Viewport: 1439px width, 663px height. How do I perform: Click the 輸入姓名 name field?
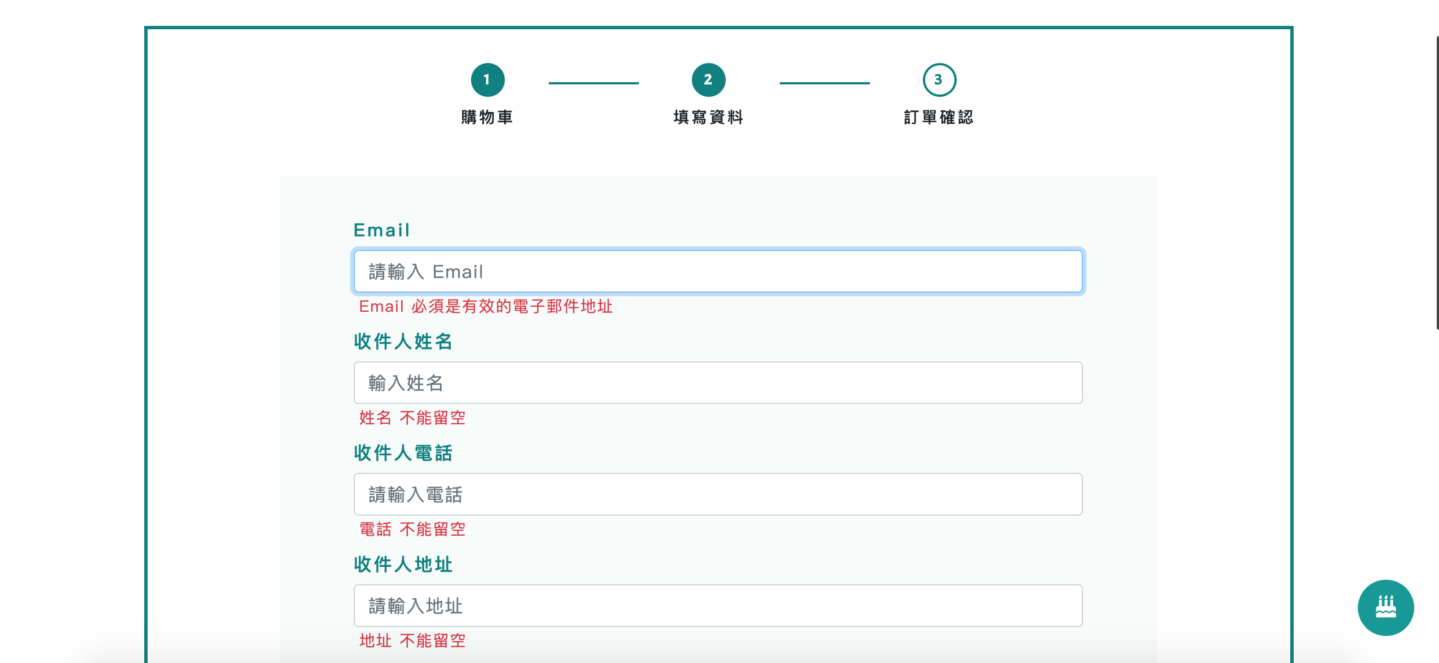717,383
